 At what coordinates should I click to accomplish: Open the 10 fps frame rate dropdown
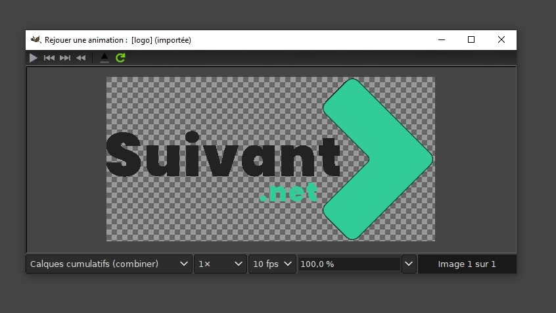[272, 264]
